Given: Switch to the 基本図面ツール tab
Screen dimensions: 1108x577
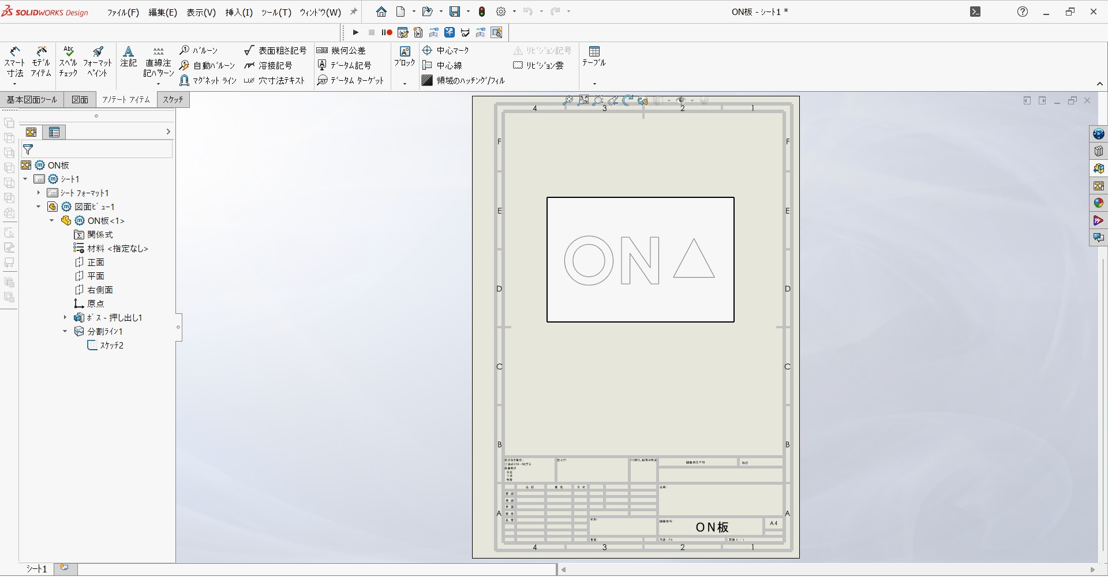Looking at the screenshot, I should tap(32, 100).
